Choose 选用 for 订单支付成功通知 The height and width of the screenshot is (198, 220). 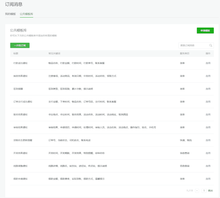coord(208,102)
